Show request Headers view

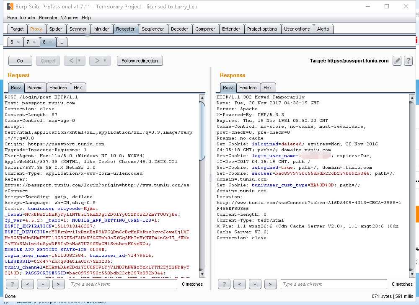[x=58, y=88]
